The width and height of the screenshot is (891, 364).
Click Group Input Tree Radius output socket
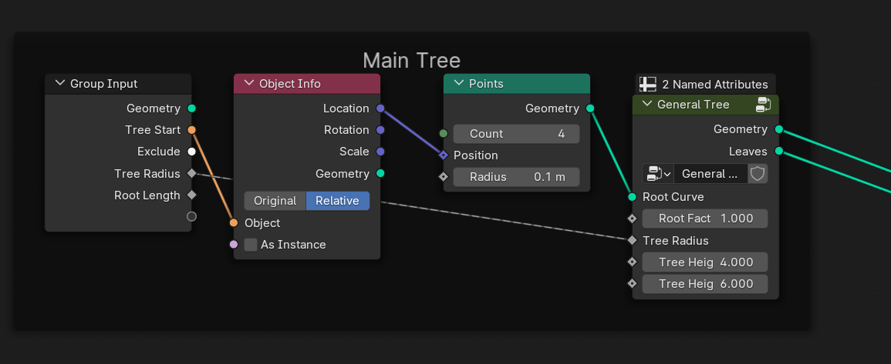pyautogui.click(x=191, y=173)
